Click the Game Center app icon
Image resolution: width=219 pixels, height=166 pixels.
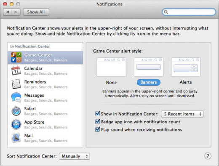click(x=16, y=57)
